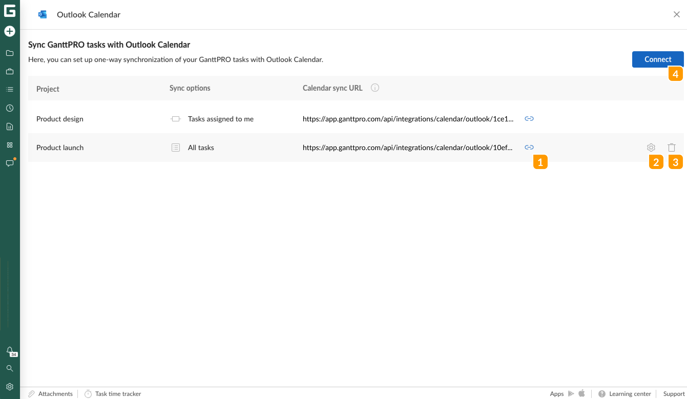This screenshot has width=687, height=399.
Task: Open the Create new item plus icon
Action: tap(10, 31)
